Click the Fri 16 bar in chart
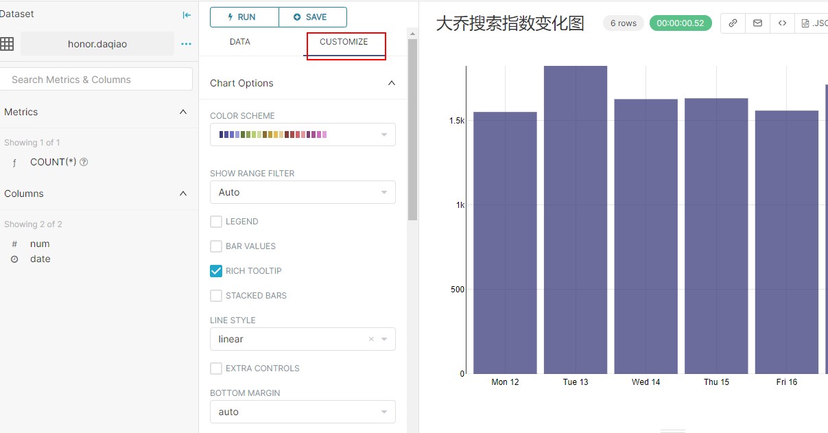The image size is (828, 433). tap(787, 242)
